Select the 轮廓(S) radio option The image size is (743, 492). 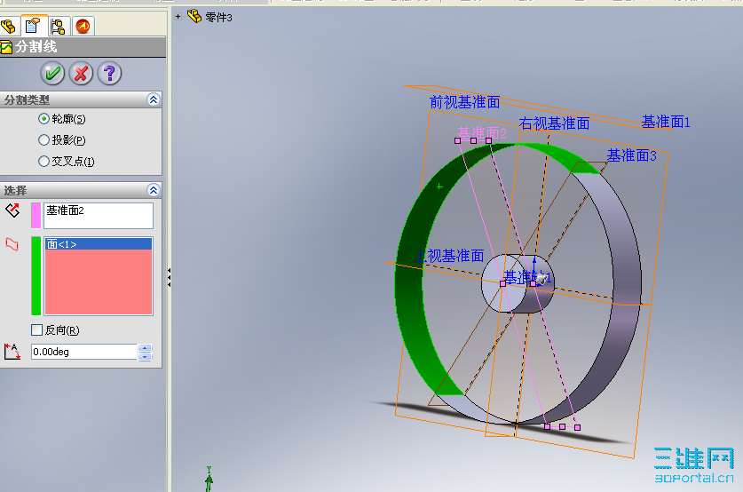(x=43, y=118)
